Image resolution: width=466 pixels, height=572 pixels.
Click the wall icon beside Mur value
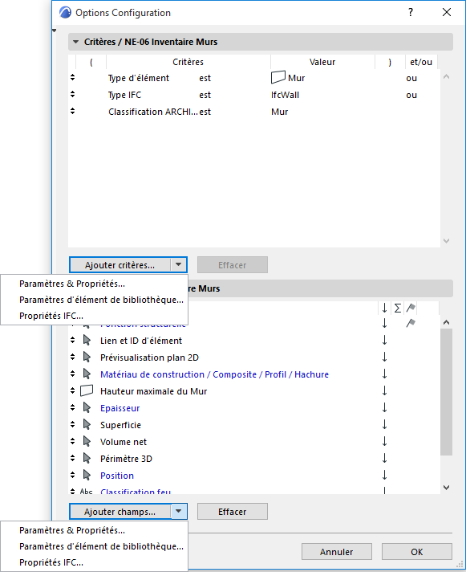coord(278,77)
